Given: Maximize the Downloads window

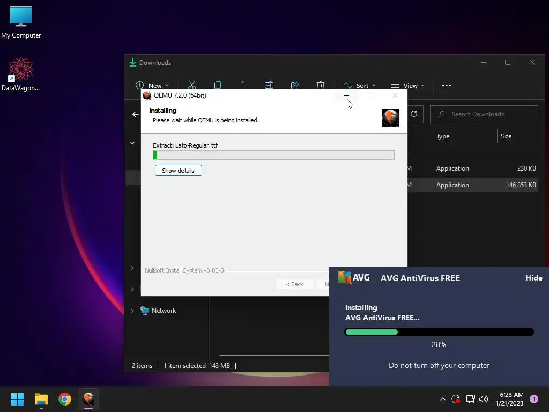Looking at the screenshot, I should click(508, 62).
